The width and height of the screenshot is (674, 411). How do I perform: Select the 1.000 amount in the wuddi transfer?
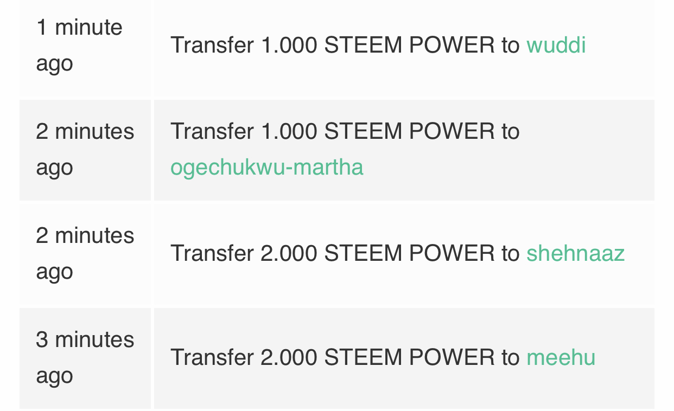coord(289,45)
